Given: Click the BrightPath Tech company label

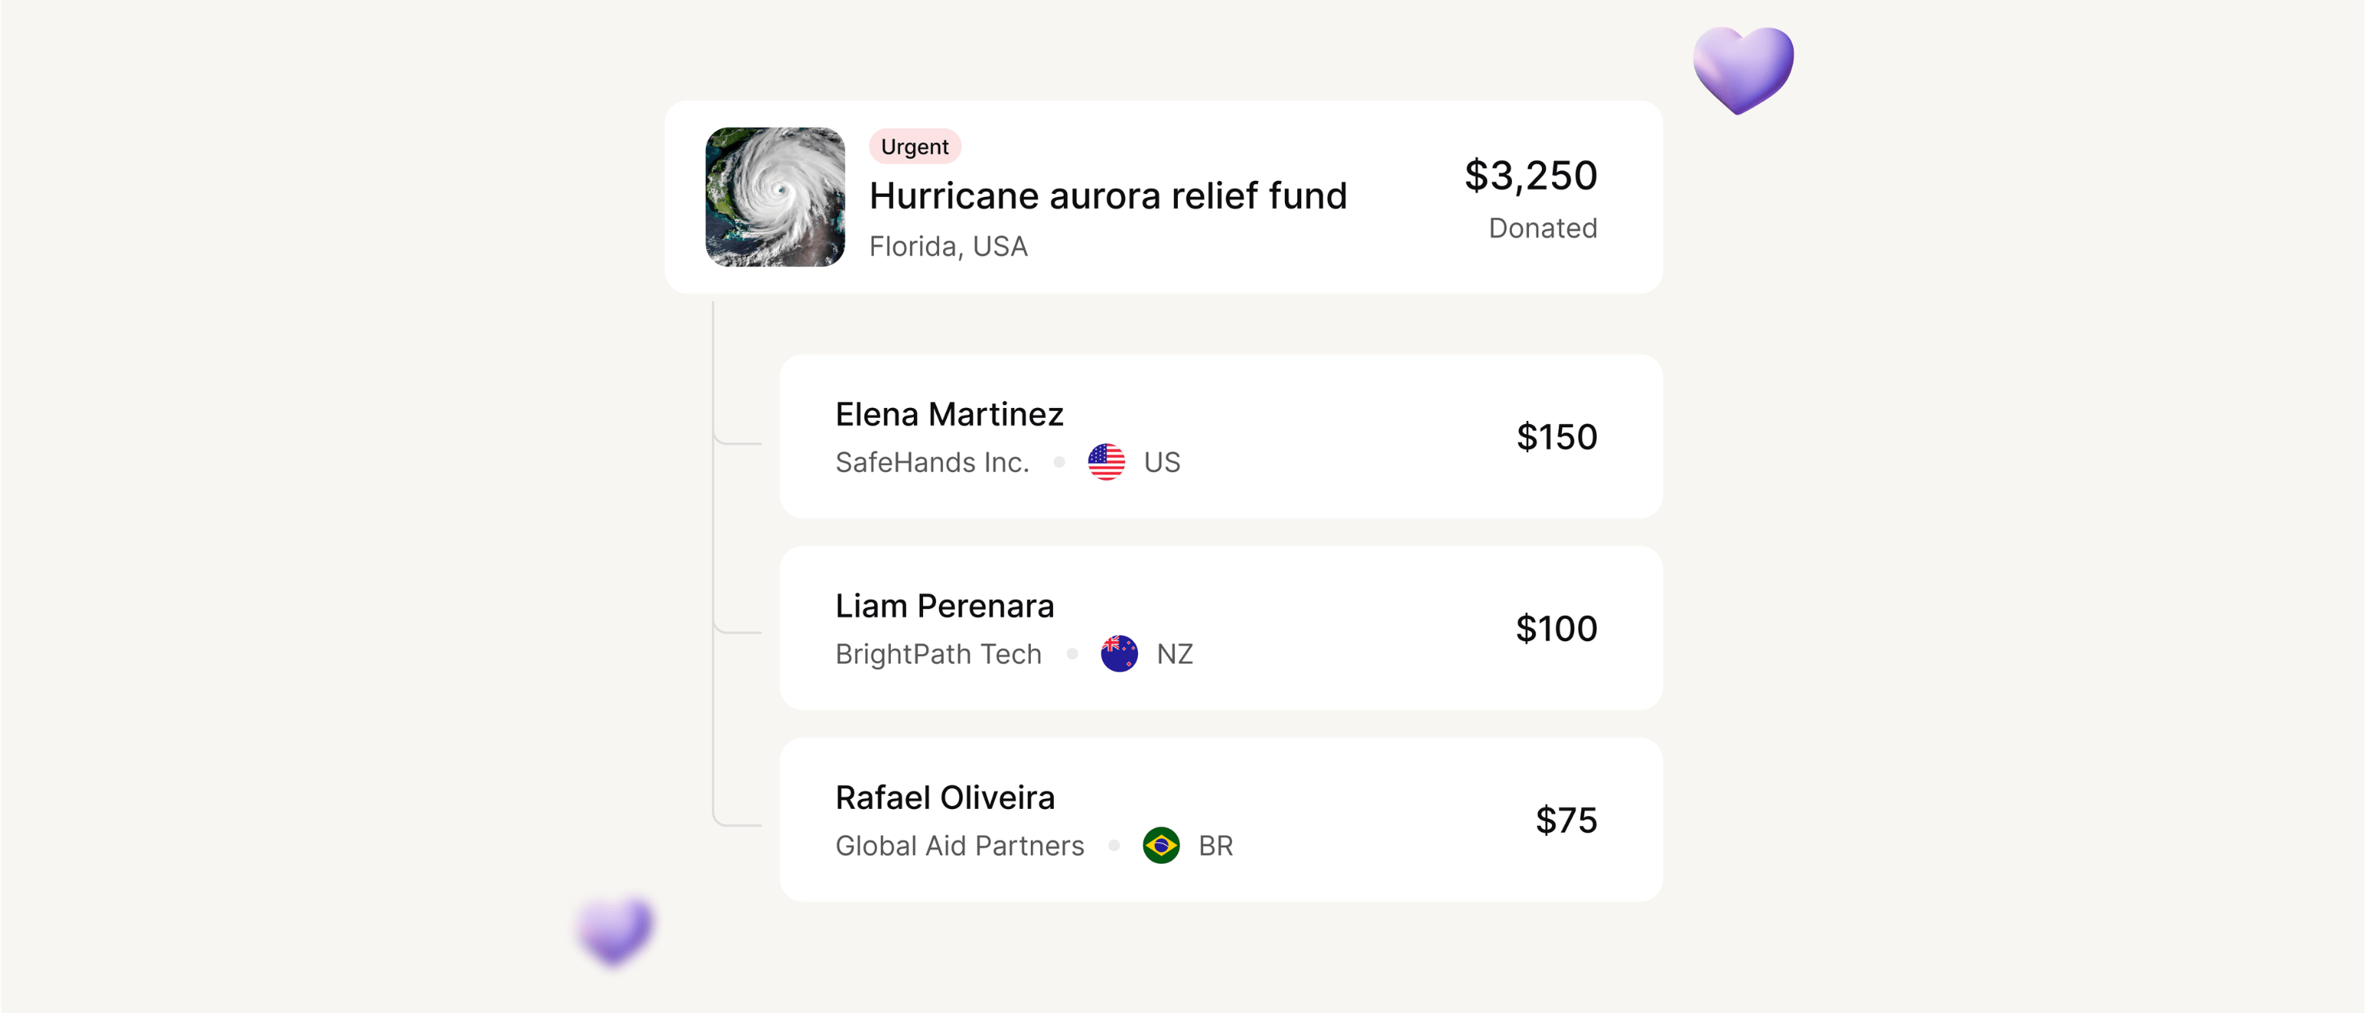Looking at the screenshot, I should click(x=938, y=654).
